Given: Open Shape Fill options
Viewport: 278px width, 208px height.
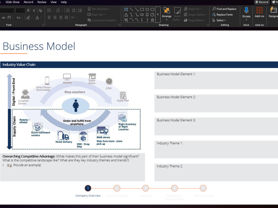Looking at the screenshot, I should (193, 9).
